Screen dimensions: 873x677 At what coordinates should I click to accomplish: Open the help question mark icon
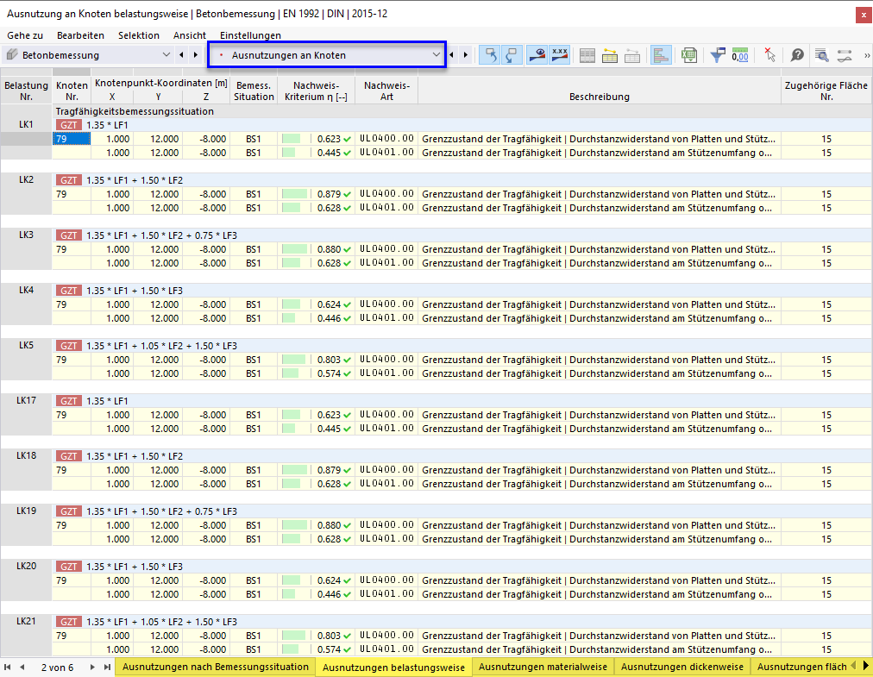pyautogui.click(x=797, y=55)
